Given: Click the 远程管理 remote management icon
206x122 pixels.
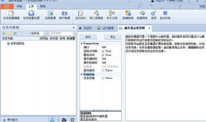Looking at the screenshot, I should pos(50,15).
